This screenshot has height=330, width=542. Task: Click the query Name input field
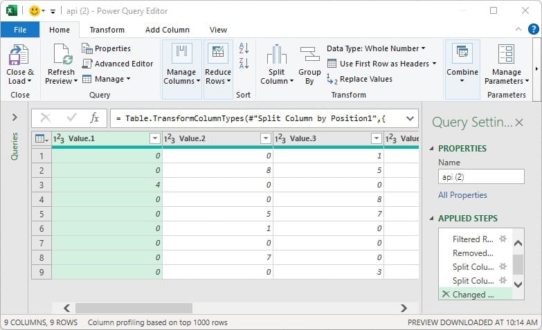tap(480, 177)
